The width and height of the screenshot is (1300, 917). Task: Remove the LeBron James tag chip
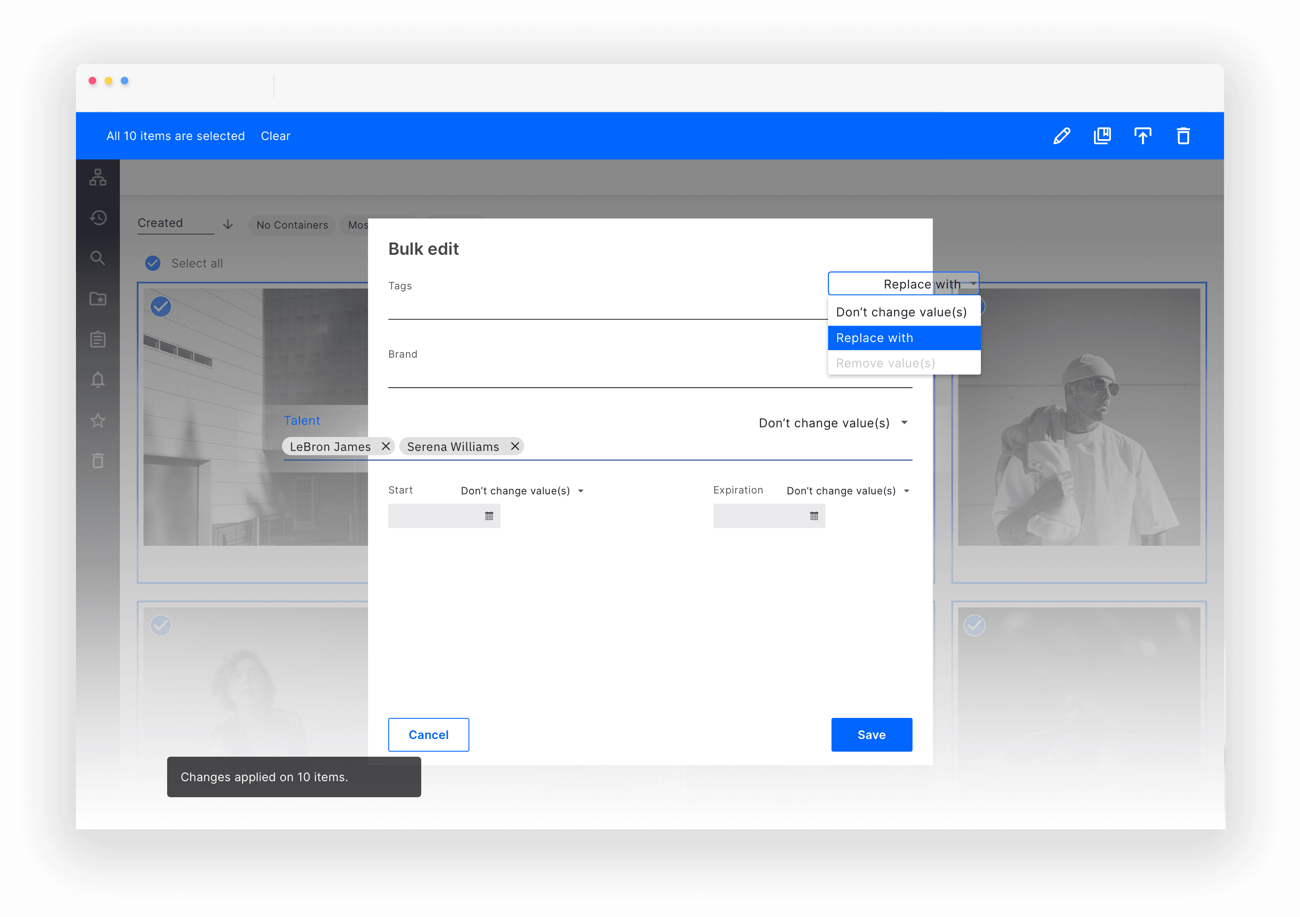coord(386,446)
